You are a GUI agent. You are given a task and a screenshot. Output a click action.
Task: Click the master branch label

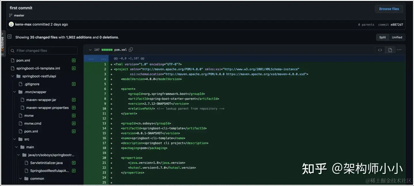[19, 15]
